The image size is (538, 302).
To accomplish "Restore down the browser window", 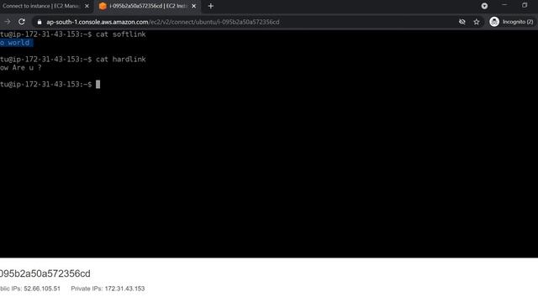I will pyautogui.click(x=525, y=5).
